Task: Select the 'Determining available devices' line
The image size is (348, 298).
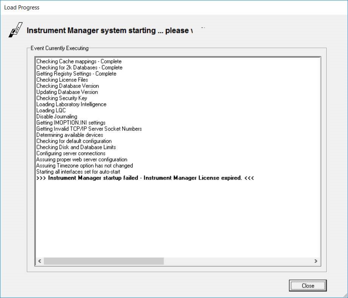Action: 70,135
